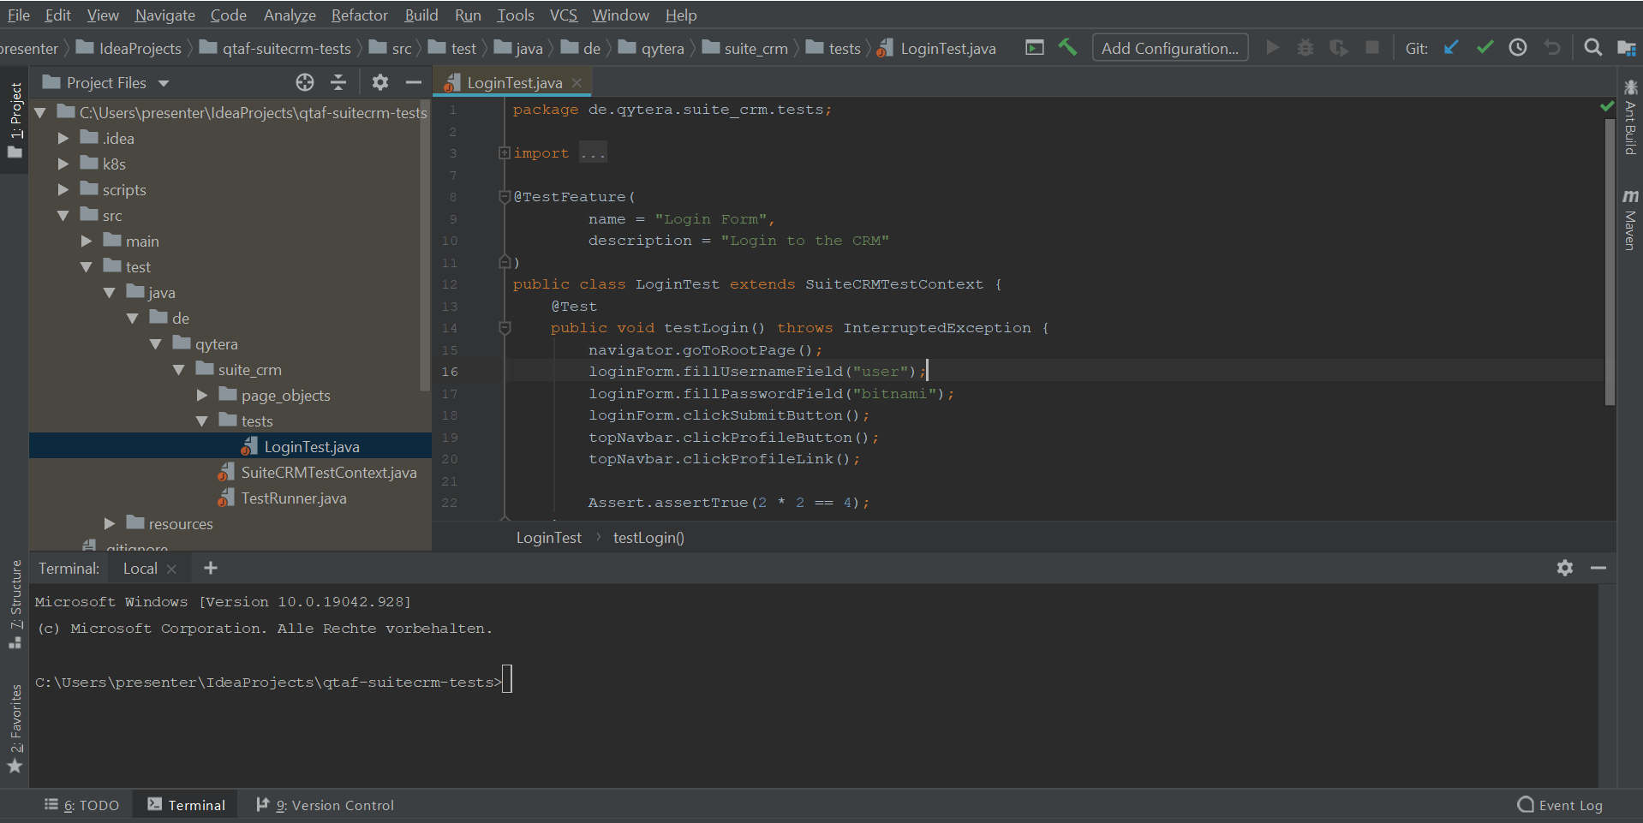Open Git history clock icon
Image resolution: width=1643 pixels, height=823 pixels.
[1518, 48]
